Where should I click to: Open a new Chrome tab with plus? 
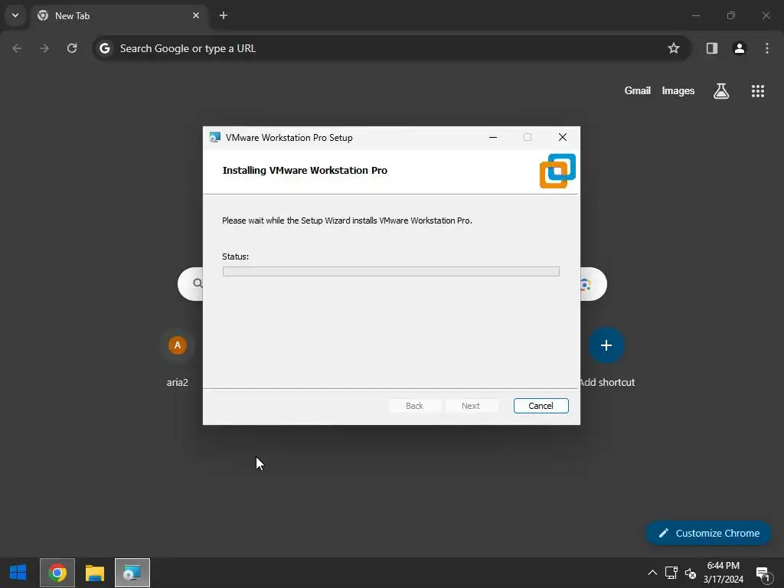[224, 15]
